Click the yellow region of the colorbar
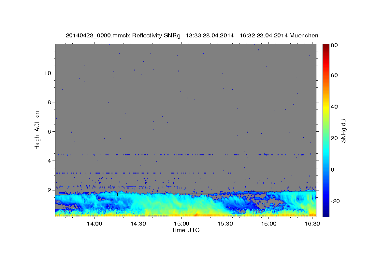Screen dimensions: 391x260 pyautogui.click(x=326, y=107)
